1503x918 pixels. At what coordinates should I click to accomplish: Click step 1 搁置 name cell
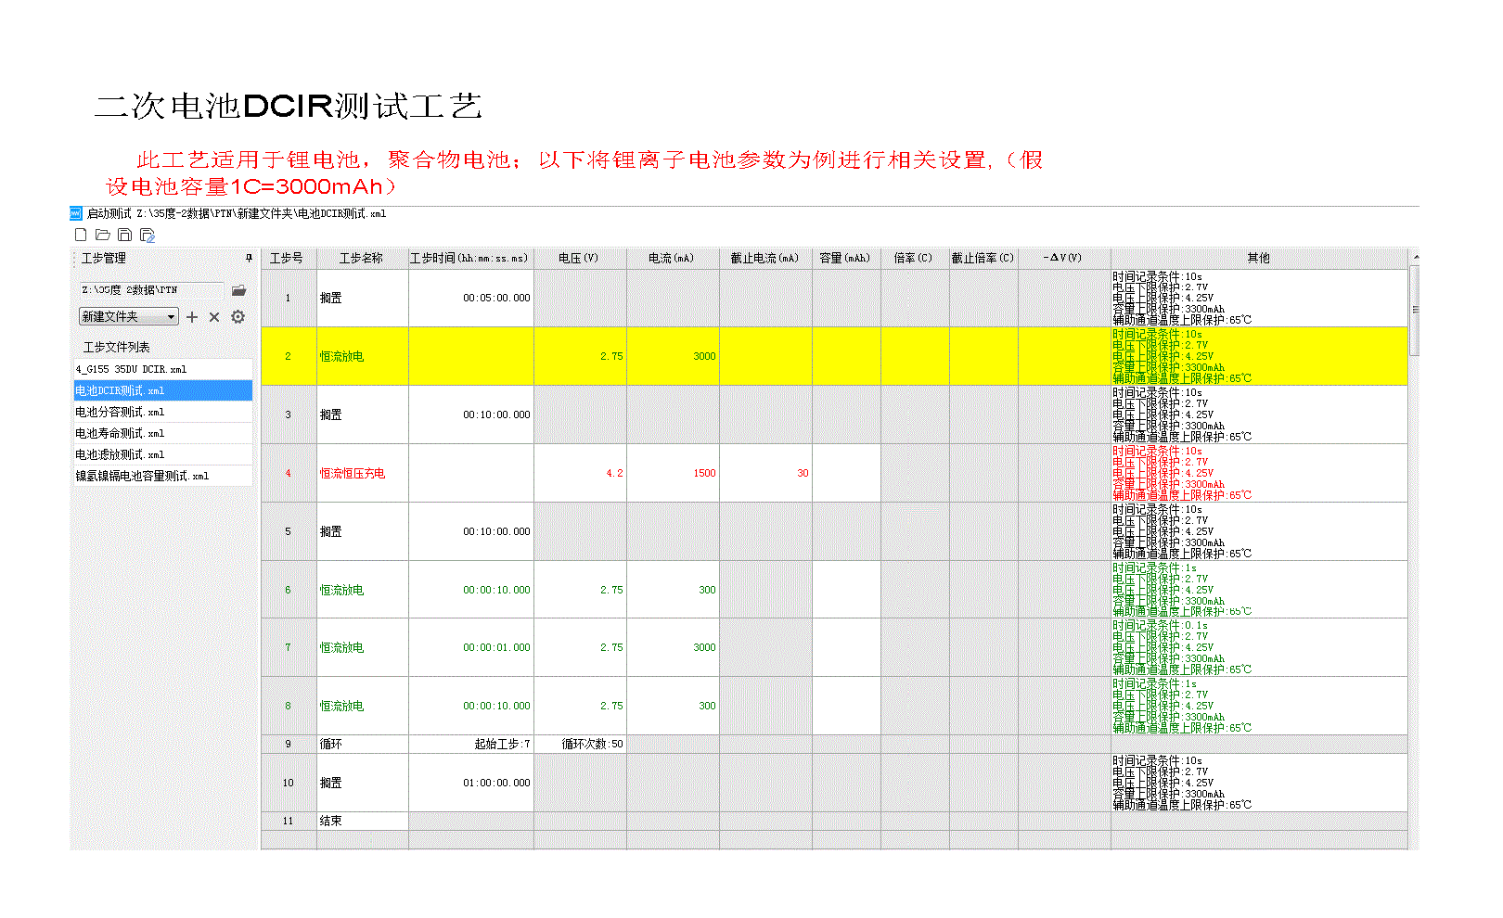click(x=362, y=298)
